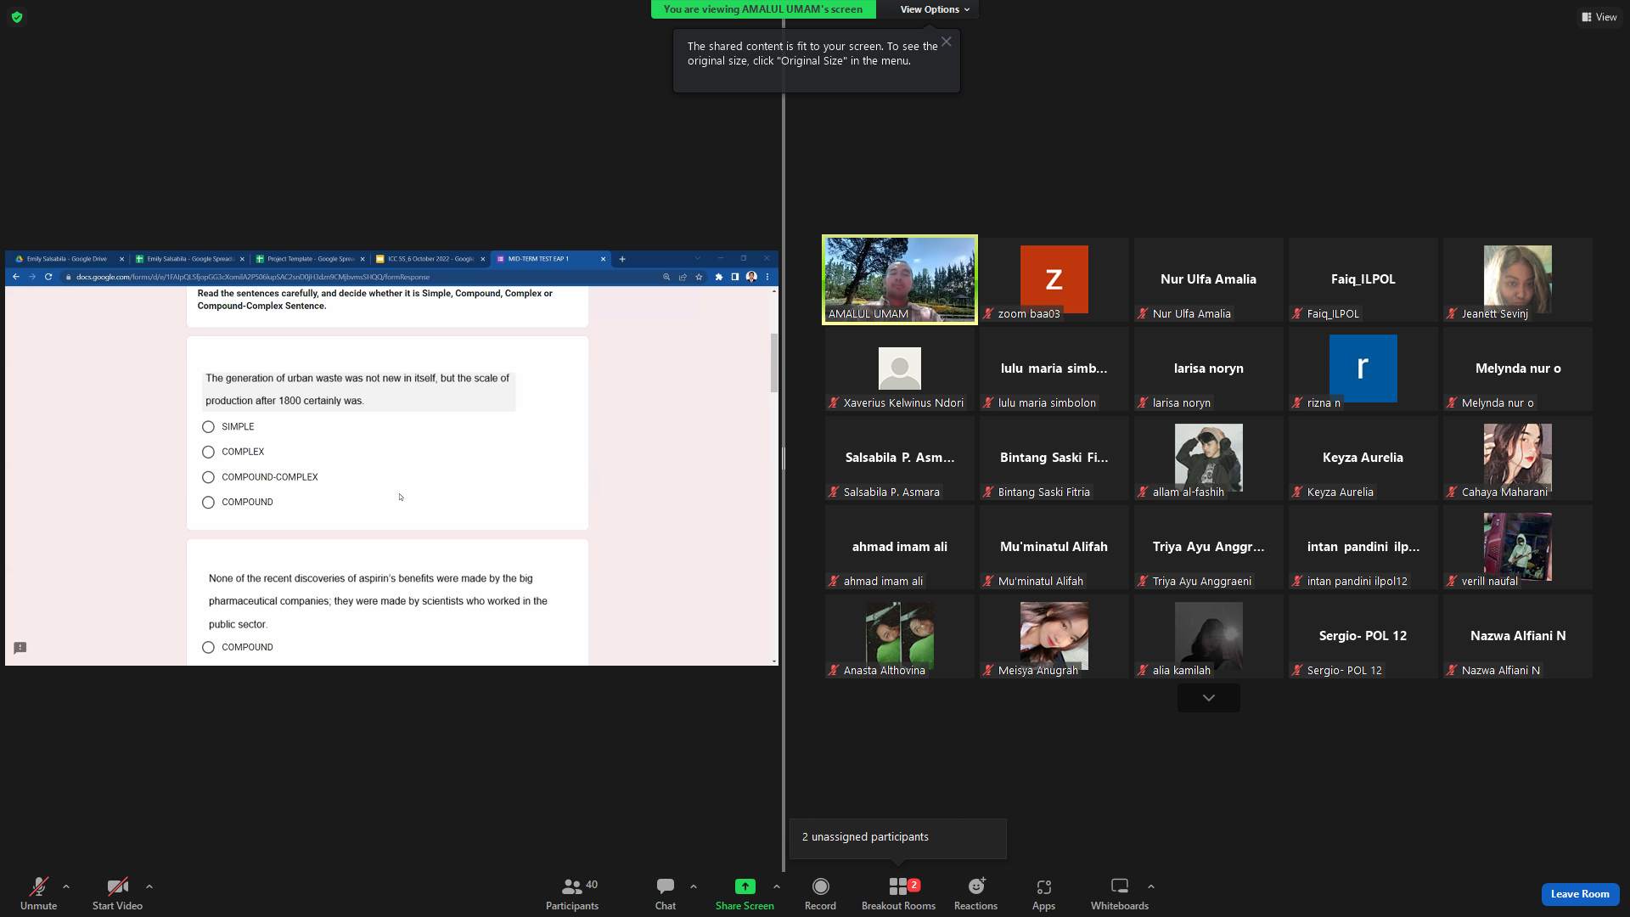The image size is (1630, 917).
Task: Open the Chrome three-dot menu
Action: 767,277
